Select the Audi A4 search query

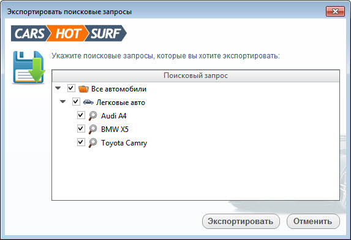pyautogui.click(x=114, y=116)
